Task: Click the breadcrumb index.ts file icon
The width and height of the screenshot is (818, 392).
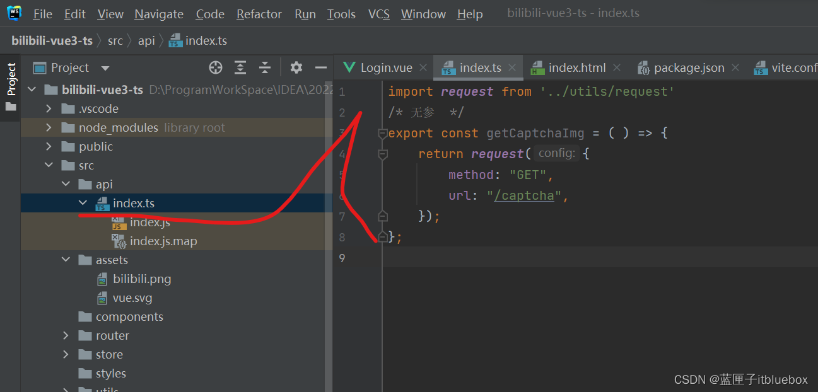Action: 175,40
